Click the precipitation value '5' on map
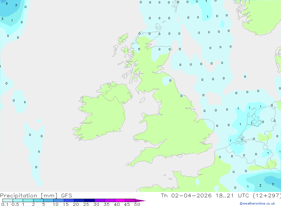The height and width of the screenshot is (206, 281). 7,3
